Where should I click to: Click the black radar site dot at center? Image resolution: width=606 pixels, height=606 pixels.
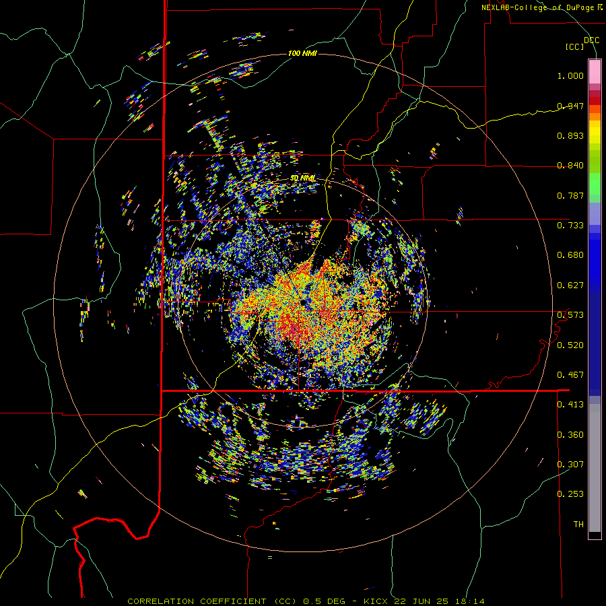pyautogui.click(x=302, y=302)
